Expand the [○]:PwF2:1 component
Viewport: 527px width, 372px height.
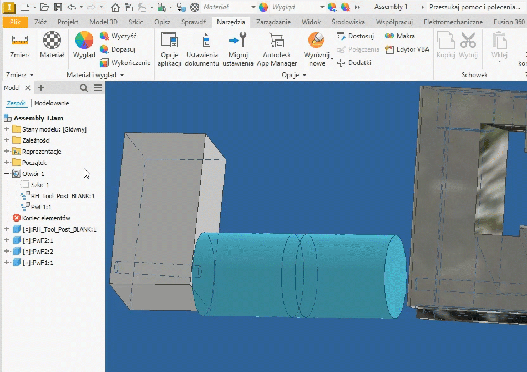[7, 240]
